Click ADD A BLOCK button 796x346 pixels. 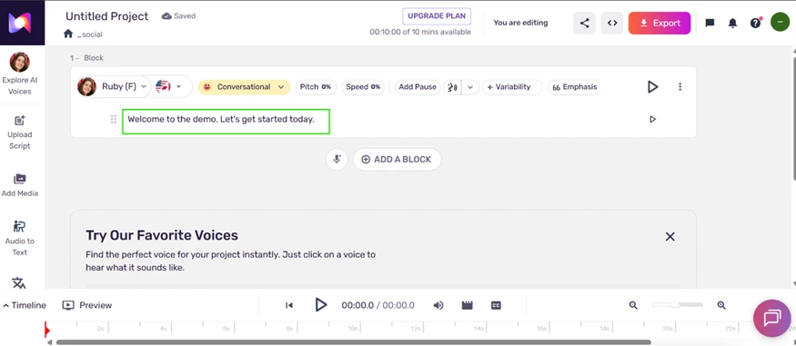pos(397,159)
